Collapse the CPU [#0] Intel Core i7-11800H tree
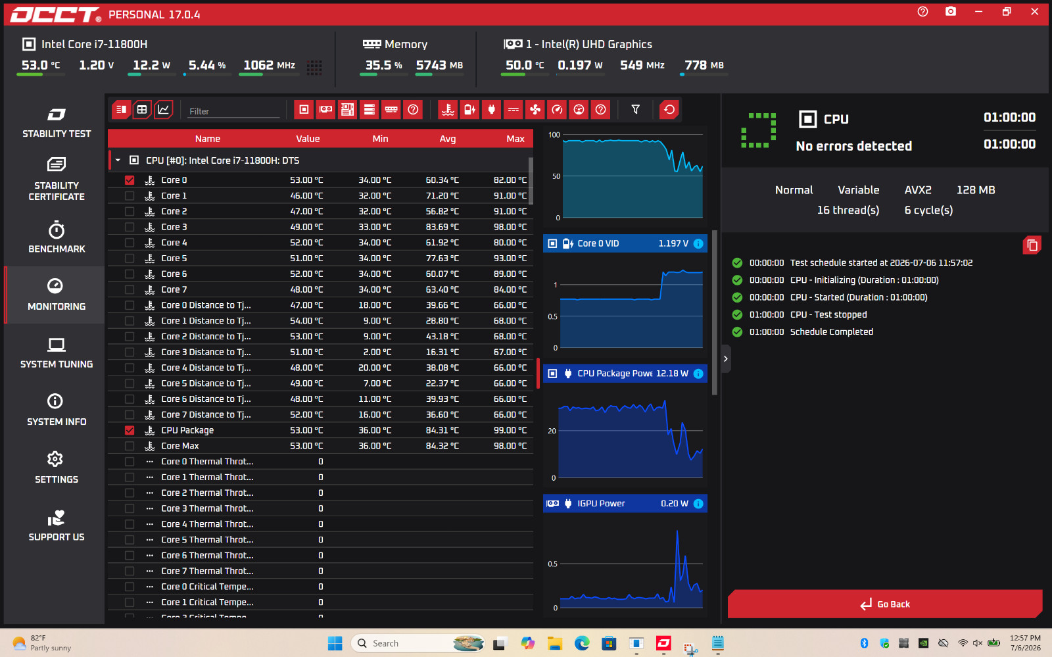 (x=118, y=160)
